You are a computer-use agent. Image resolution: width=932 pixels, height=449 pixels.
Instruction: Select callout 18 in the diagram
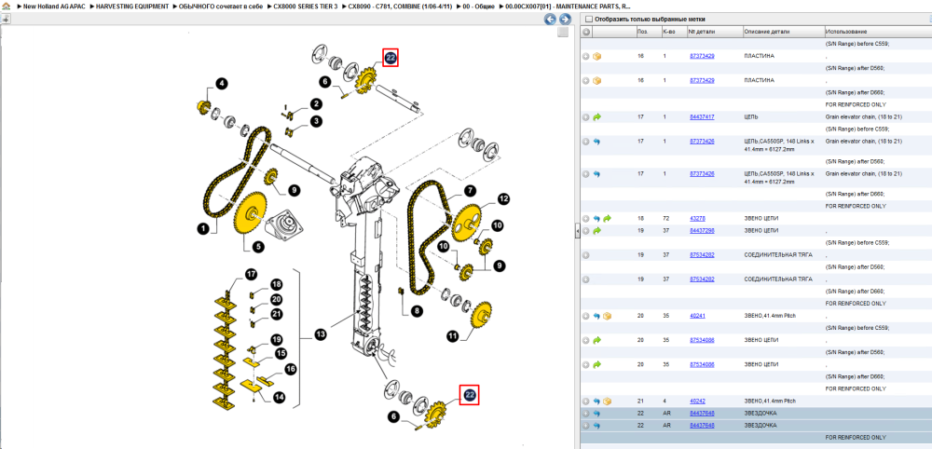tap(277, 284)
